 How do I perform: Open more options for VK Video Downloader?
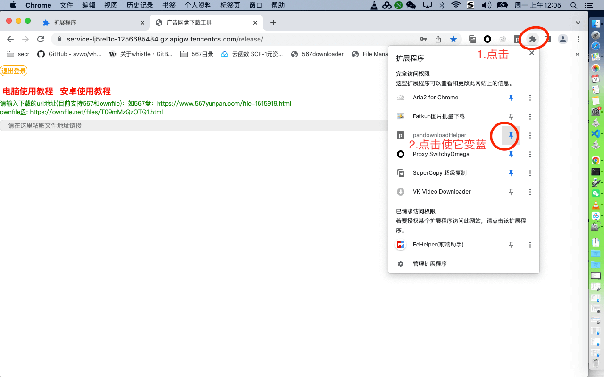pyautogui.click(x=530, y=192)
